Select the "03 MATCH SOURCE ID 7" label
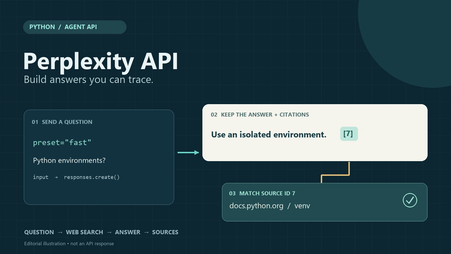 262,193
